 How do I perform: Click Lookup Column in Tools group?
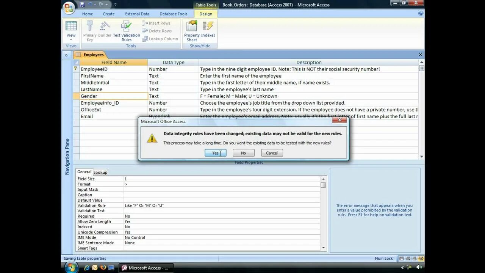coord(160,39)
